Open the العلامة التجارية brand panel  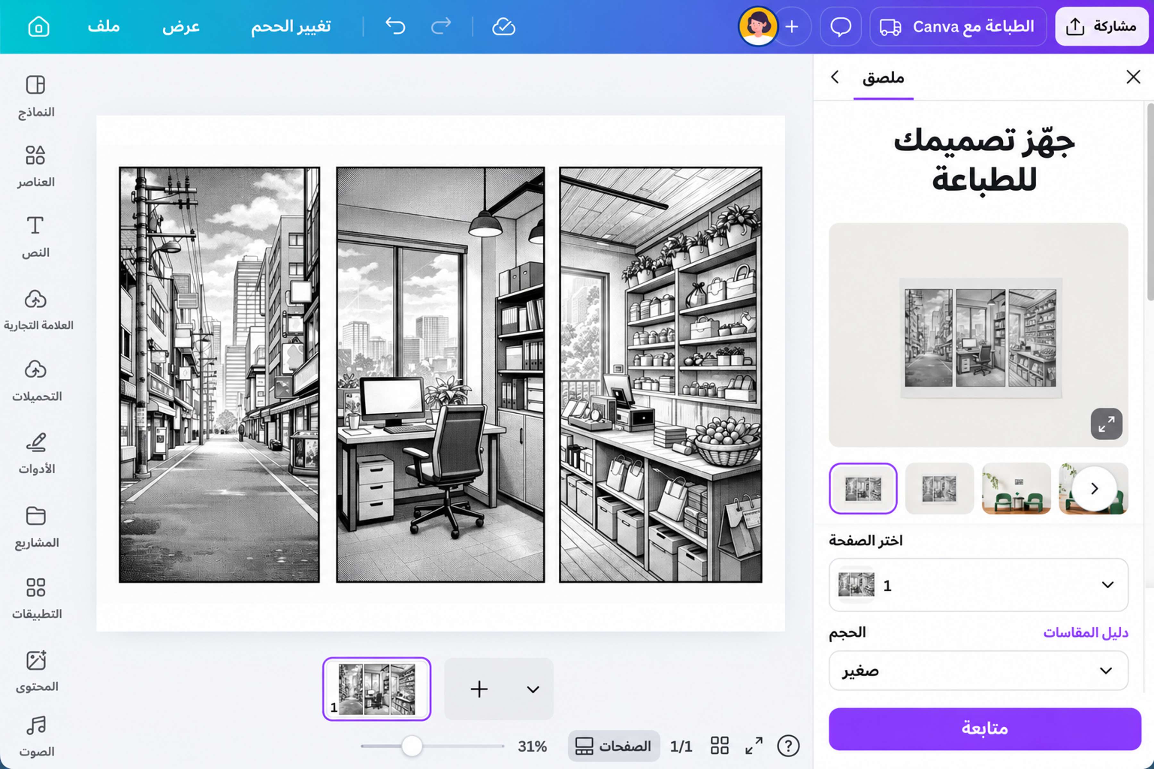38,310
